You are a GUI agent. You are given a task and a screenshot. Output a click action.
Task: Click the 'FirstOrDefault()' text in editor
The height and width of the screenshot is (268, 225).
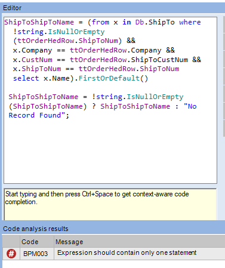[x=113, y=78]
